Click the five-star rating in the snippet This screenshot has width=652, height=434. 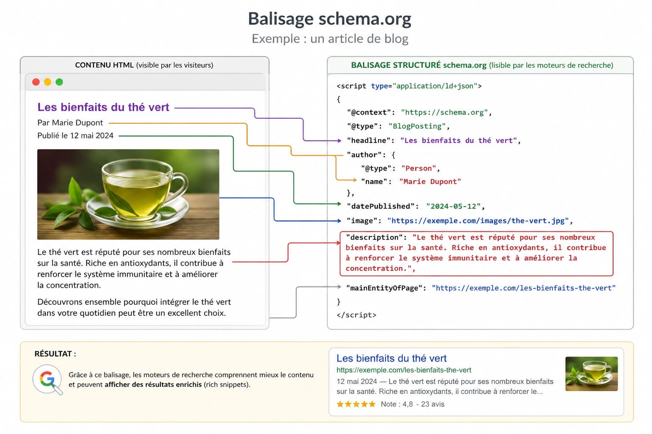tap(356, 404)
